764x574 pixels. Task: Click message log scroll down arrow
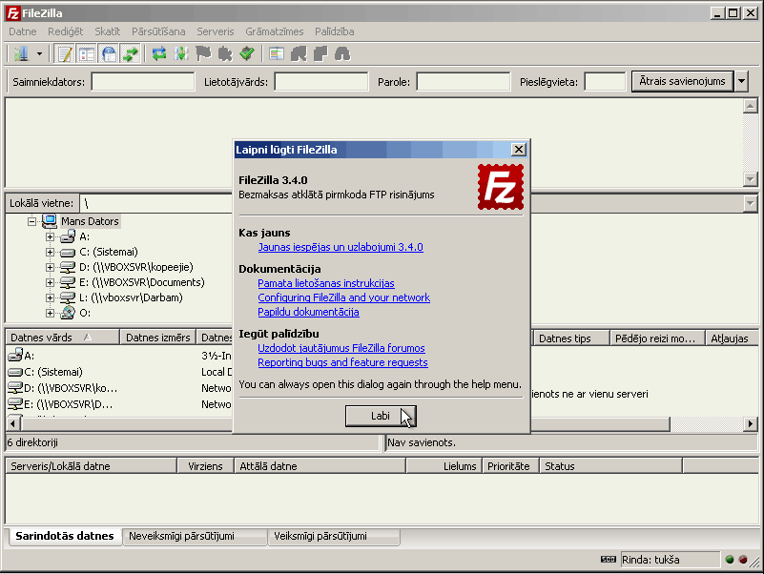tap(750, 180)
